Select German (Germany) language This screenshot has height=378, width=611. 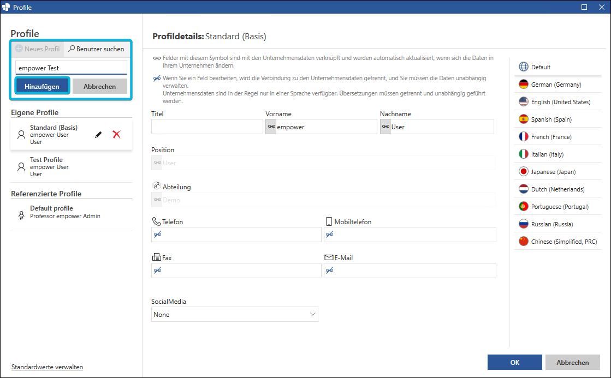[558, 84]
